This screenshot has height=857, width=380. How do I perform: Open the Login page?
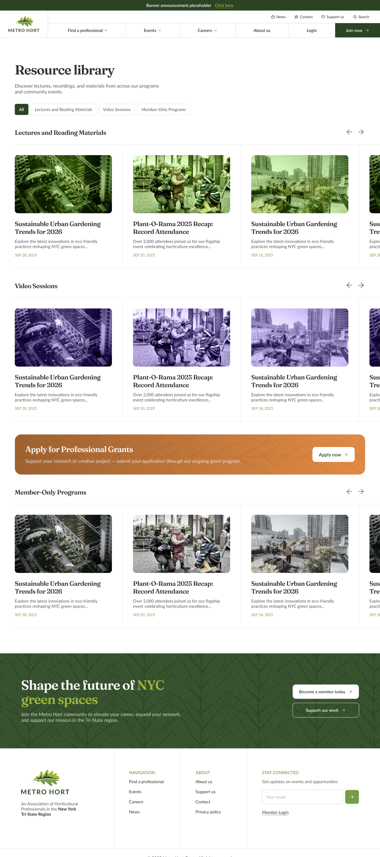tap(312, 31)
